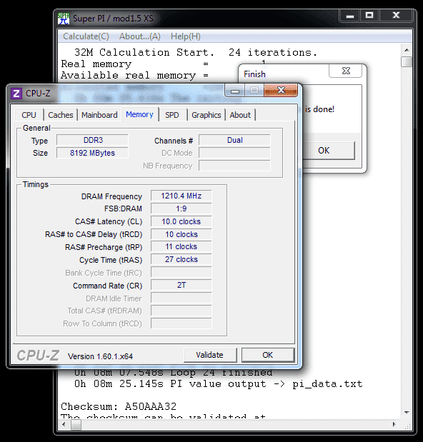Minimize the CPU-Z window
Image resolution: width=423 pixels, height=442 pixels.
click(235, 91)
